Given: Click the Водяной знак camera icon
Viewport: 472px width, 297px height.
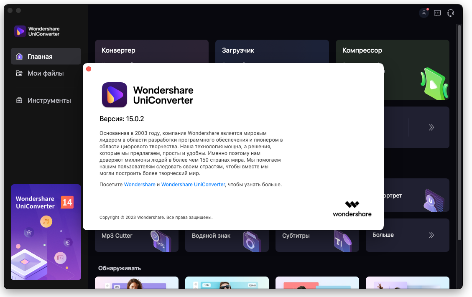Looking at the screenshot, I should click(x=251, y=241).
